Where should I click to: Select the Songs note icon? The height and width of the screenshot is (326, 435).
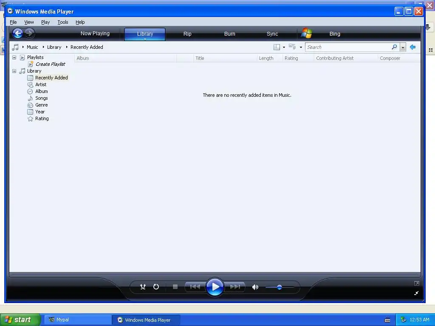pos(30,98)
